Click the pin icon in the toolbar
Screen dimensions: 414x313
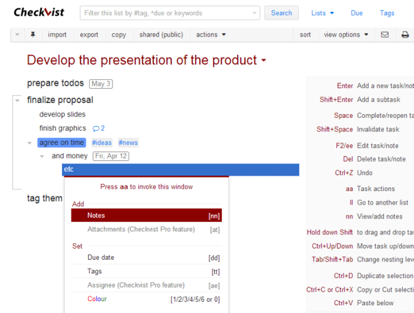[x=32, y=35]
